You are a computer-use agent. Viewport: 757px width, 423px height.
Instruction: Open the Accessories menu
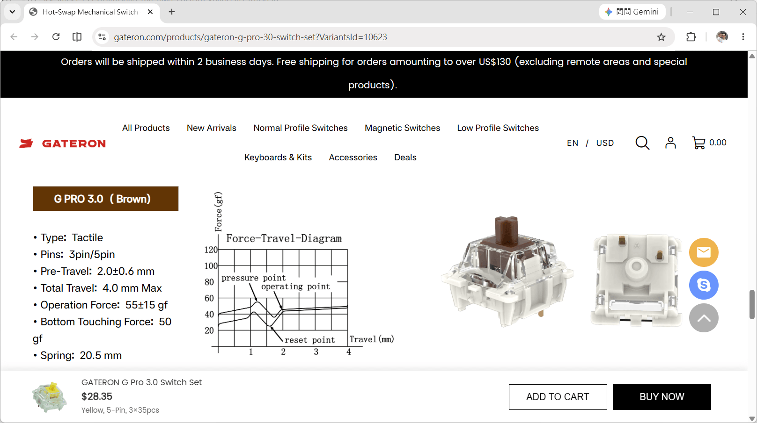pyautogui.click(x=353, y=158)
